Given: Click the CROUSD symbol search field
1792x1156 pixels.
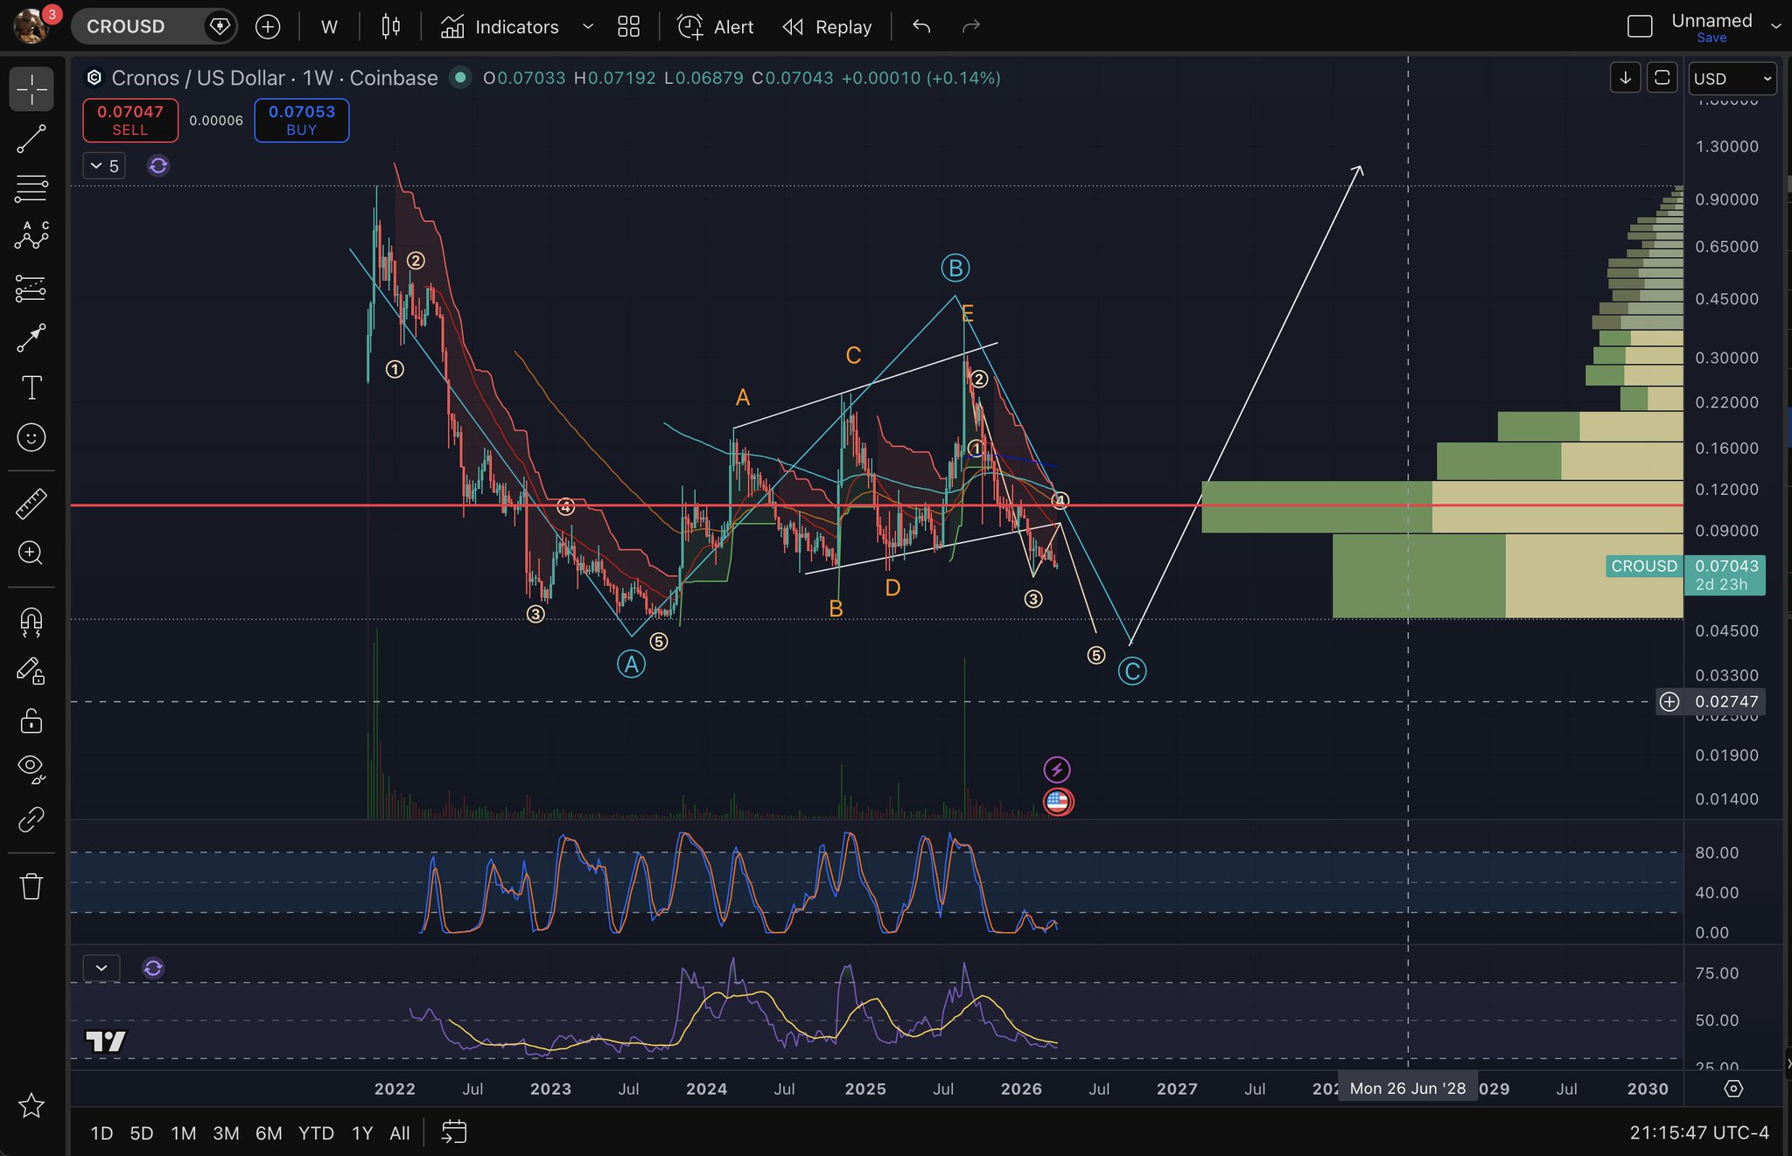Looking at the screenshot, I should (127, 27).
